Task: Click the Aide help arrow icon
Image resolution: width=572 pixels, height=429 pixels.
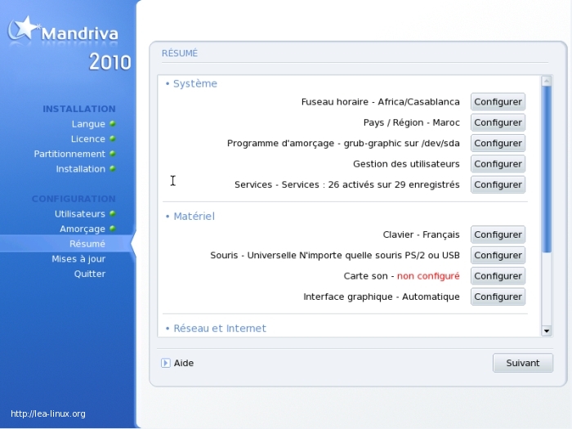Action: (166, 363)
